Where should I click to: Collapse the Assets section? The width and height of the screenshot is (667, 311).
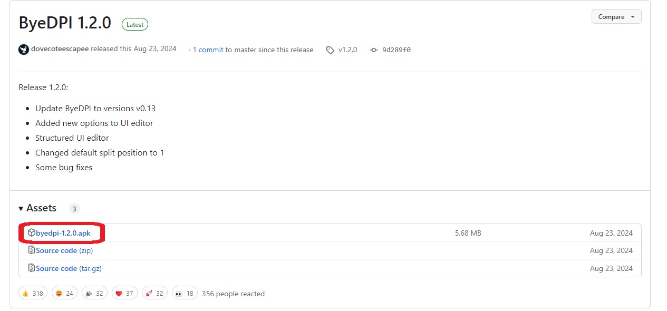click(x=37, y=208)
